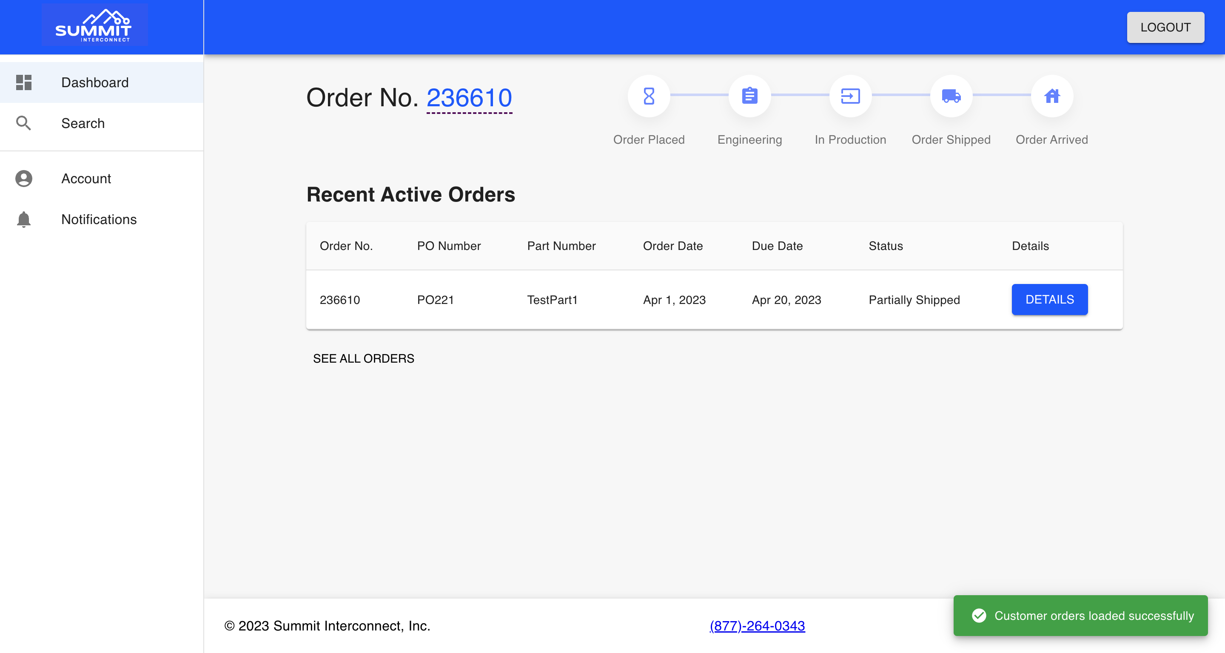Click the Status column header
1225x653 pixels.
(886, 246)
